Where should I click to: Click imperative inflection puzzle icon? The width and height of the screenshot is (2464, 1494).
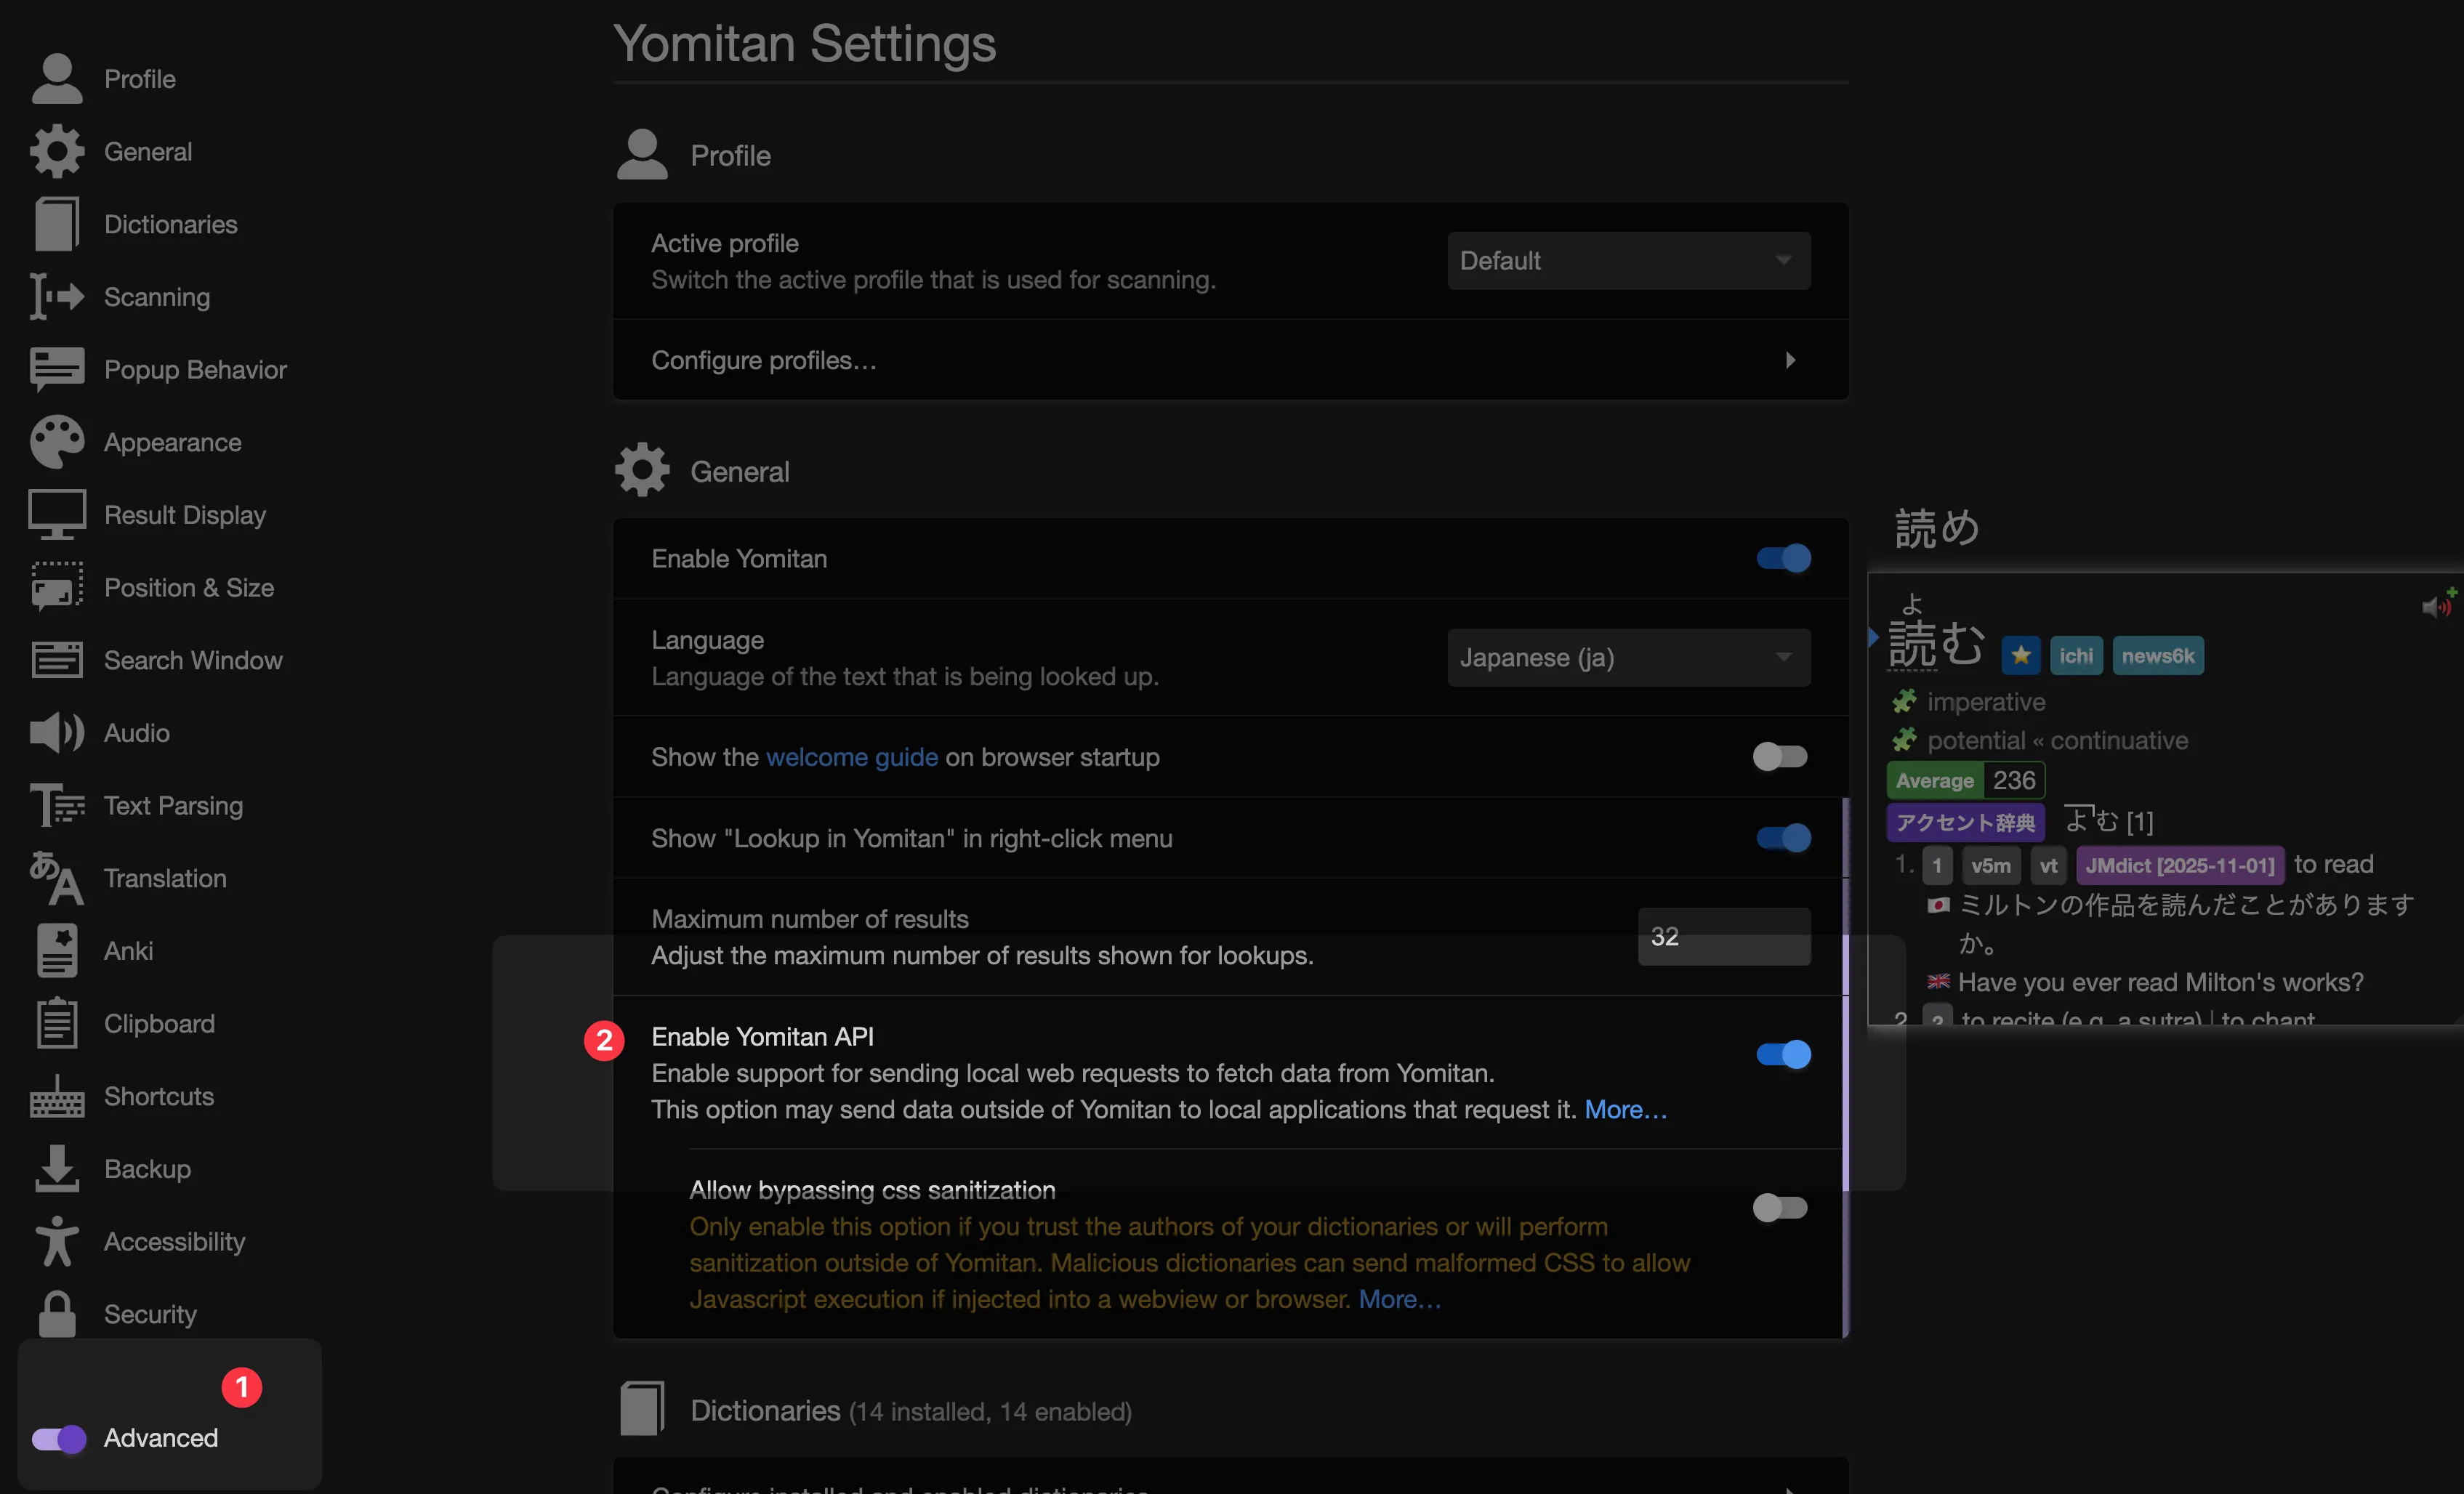[1904, 702]
